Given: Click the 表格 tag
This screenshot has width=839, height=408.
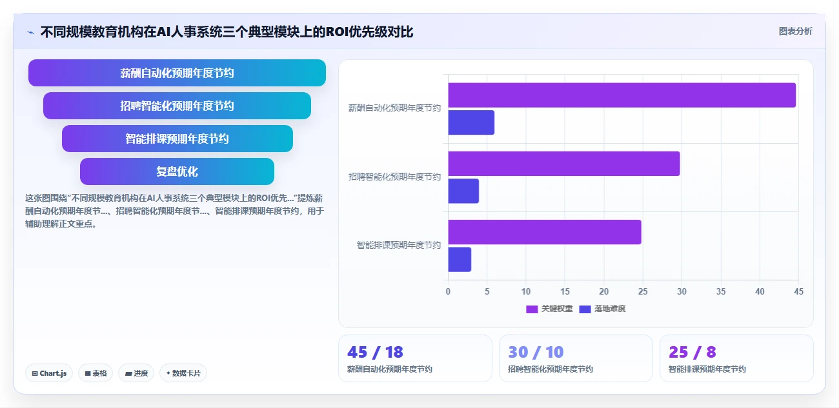Looking at the screenshot, I should [96, 373].
